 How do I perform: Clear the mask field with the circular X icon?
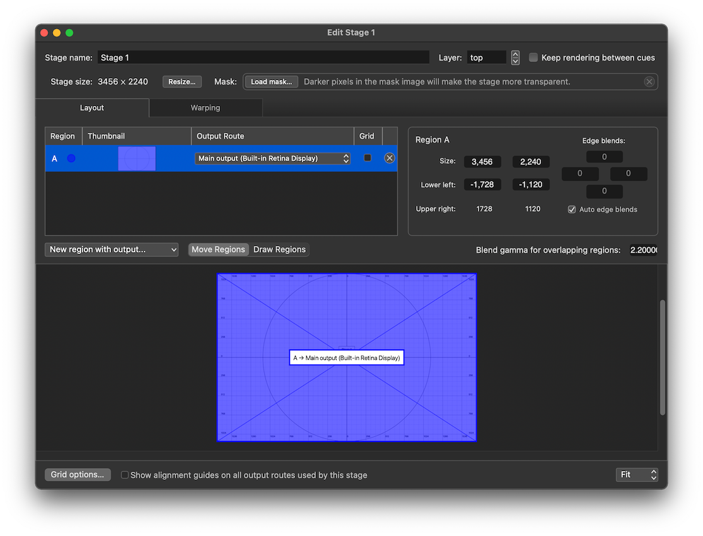click(x=649, y=81)
